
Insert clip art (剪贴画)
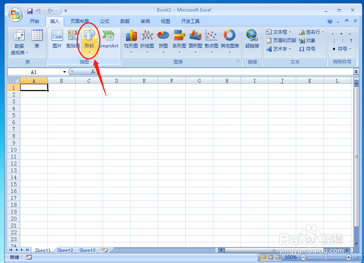tap(73, 39)
